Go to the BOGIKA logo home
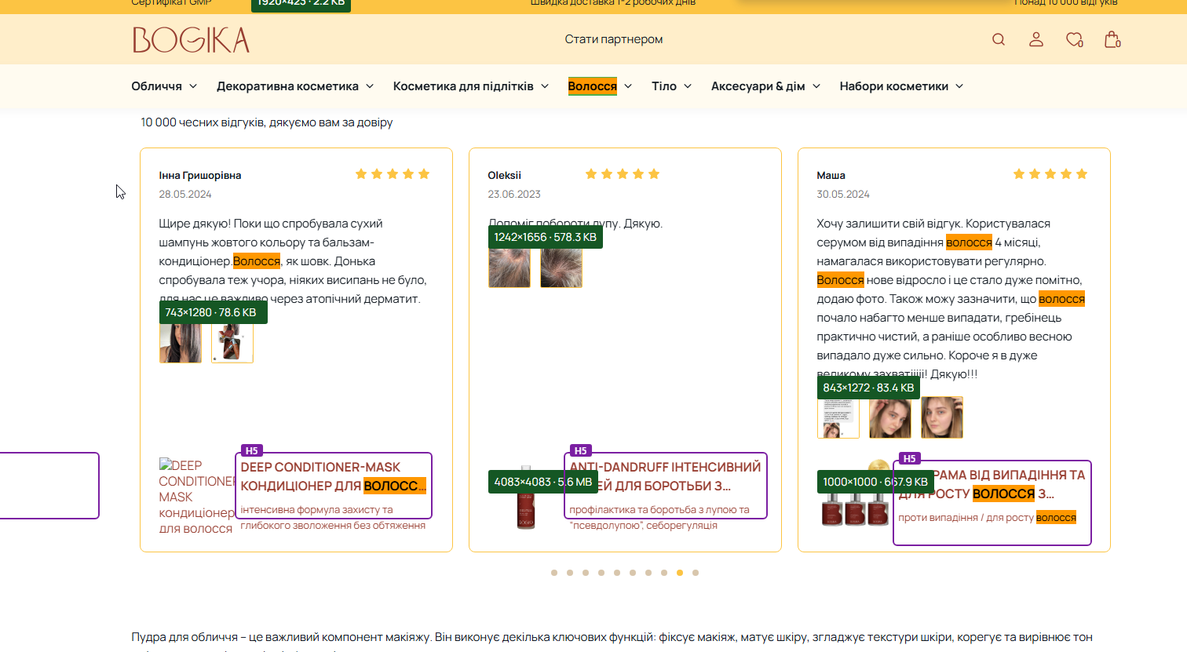This screenshot has width=1187, height=652. 192,40
